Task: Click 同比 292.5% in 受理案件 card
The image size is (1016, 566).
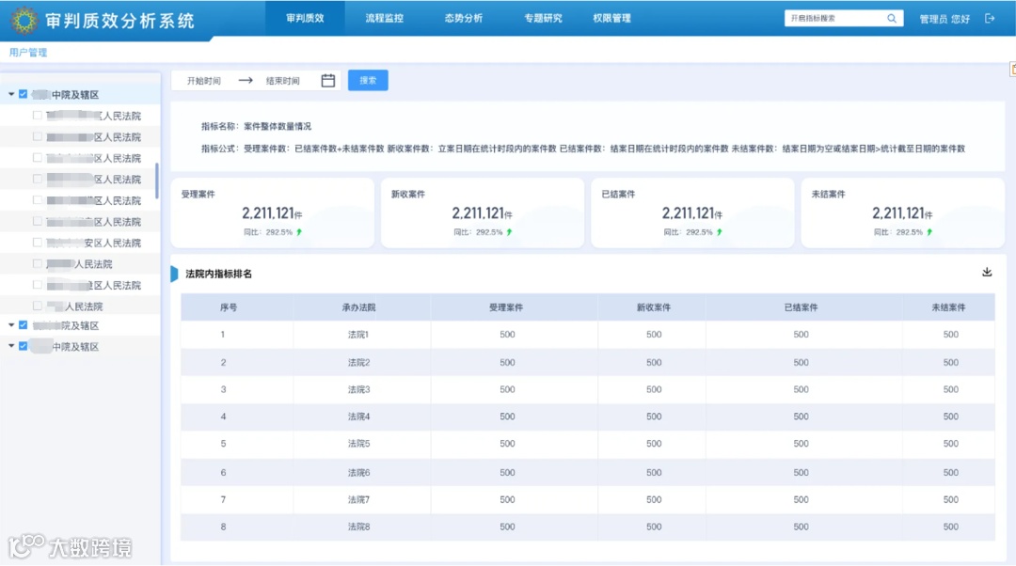Action: tap(268, 232)
